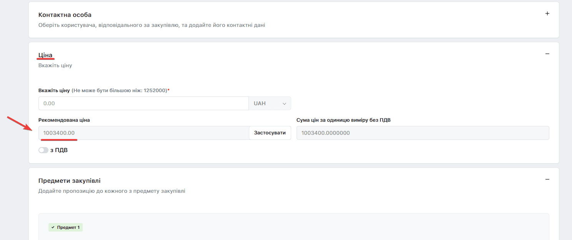Select the Предмет 1 badge
572x240 pixels.
pyautogui.click(x=65, y=227)
